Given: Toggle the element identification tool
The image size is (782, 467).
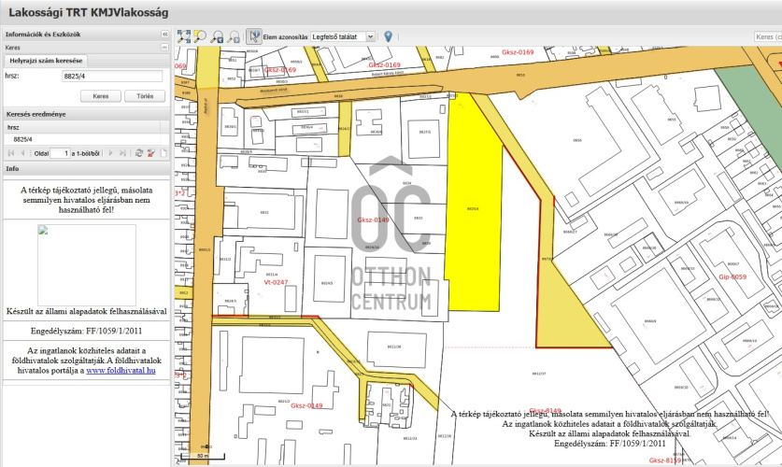Looking at the screenshot, I should point(255,36).
